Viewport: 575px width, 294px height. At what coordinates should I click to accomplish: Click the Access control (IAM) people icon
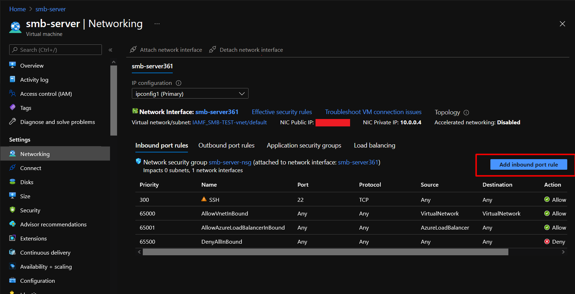click(13, 93)
